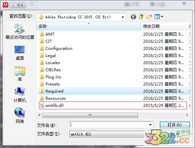Expand the look-in folder path dropdown
The image size is (195, 148).
[123, 17]
